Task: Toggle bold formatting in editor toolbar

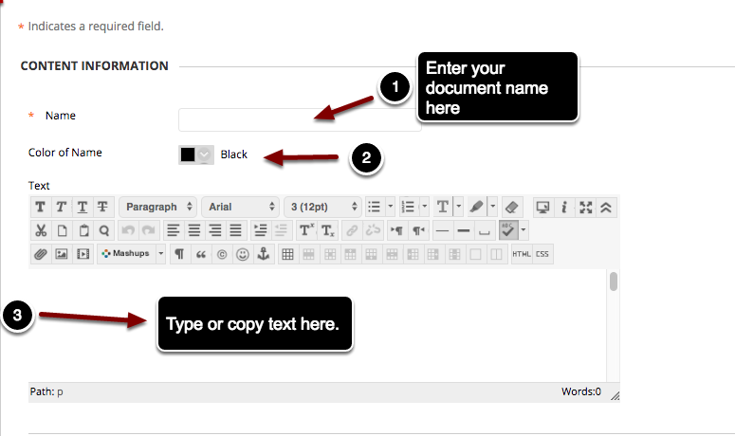Action: (x=41, y=207)
